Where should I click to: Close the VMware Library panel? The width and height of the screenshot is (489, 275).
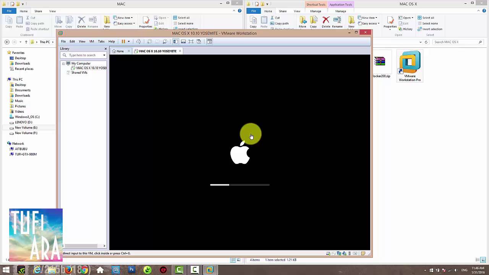[105, 49]
